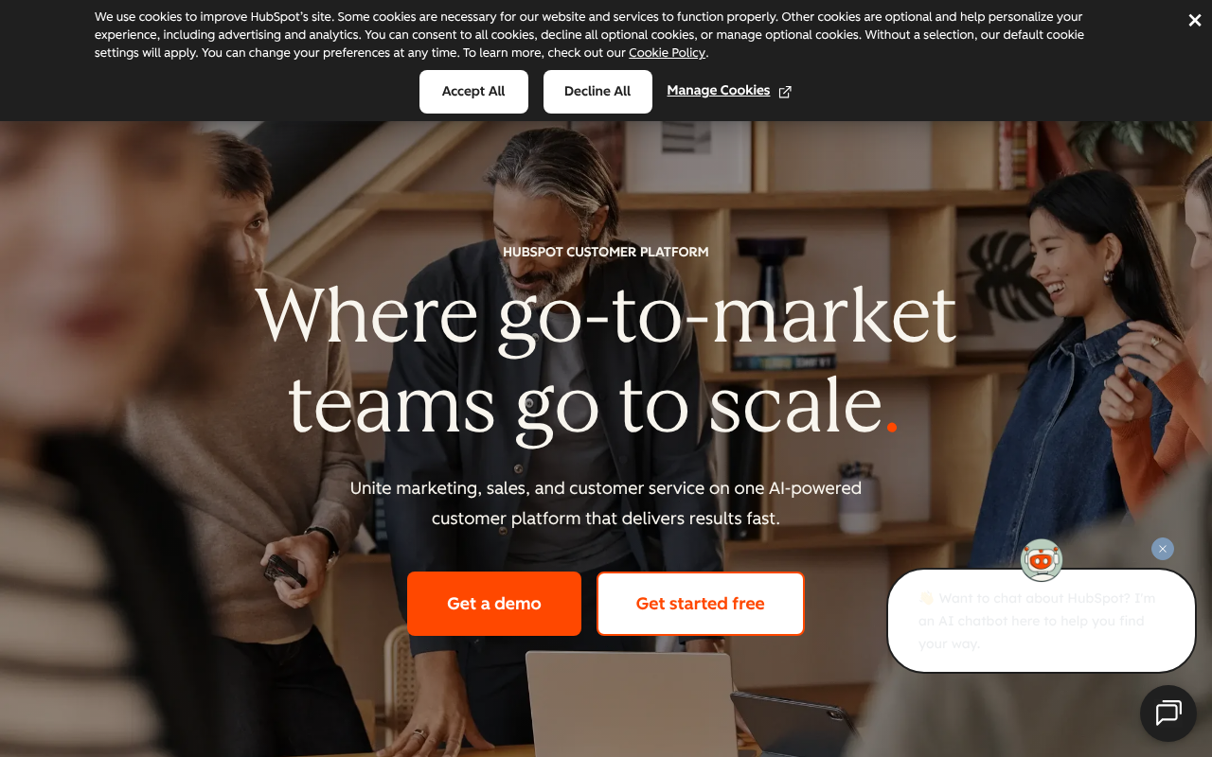The width and height of the screenshot is (1212, 757).
Task: Open the chatbot greeting message bubble
Action: 1042,621
